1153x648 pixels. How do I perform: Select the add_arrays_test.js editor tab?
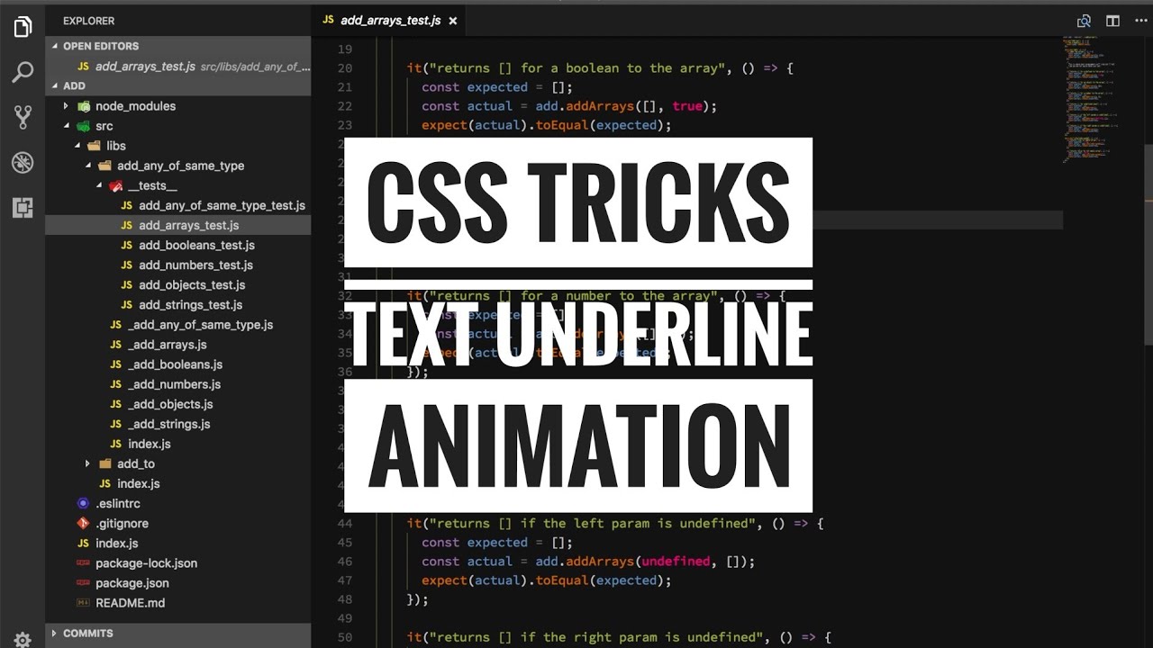click(x=390, y=21)
